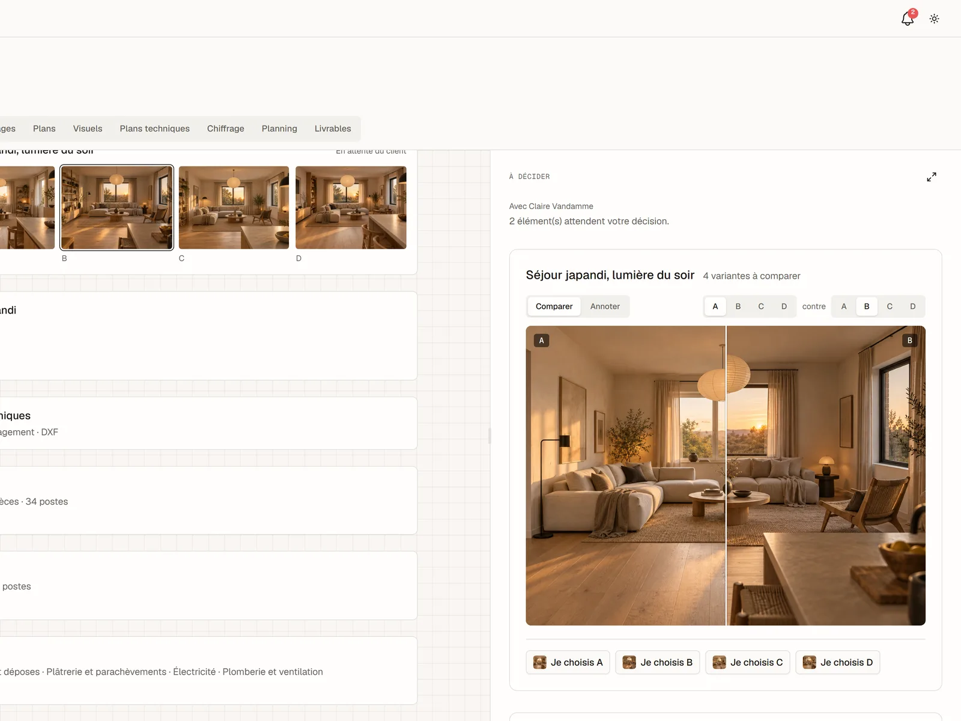The width and height of the screenshot is (961, 721).
Task: Set left comparison side to B
Action: (x=738, y=306)
